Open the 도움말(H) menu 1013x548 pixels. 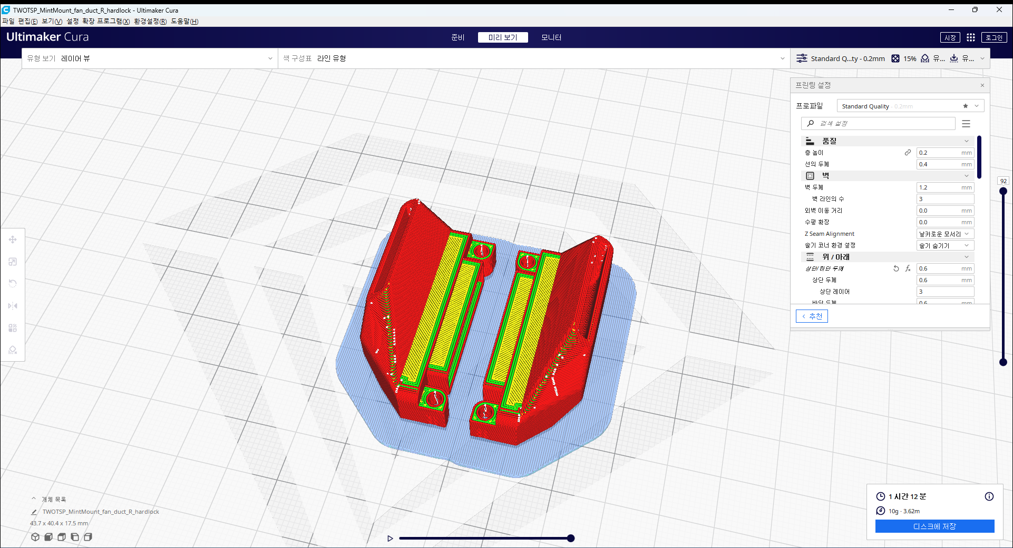coord(184,21)
